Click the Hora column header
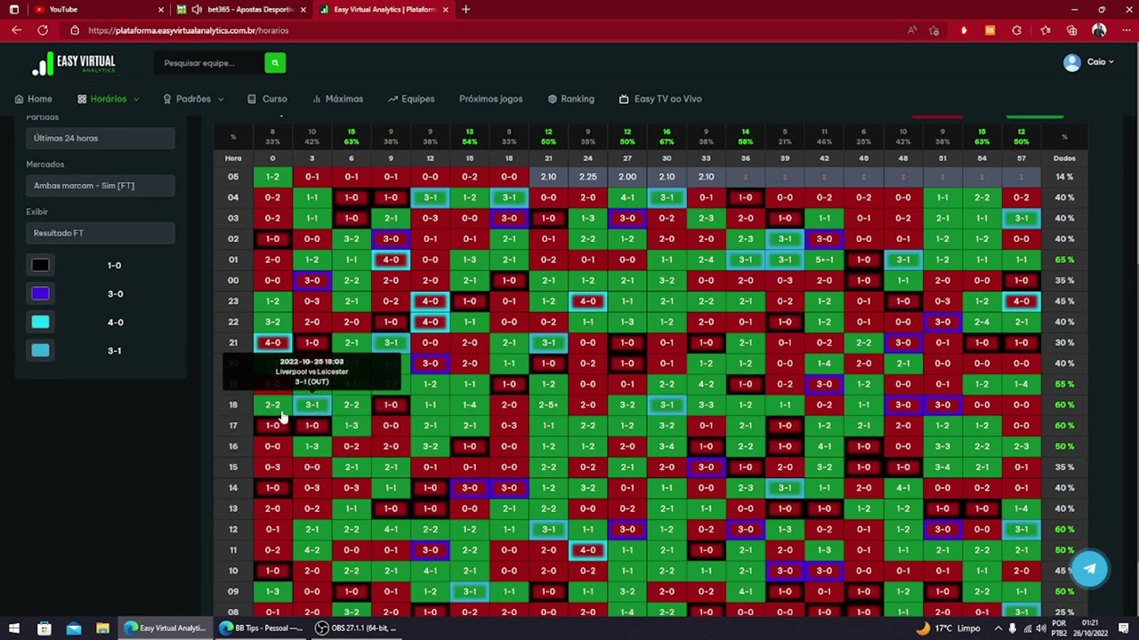This screenshot has height=640, width=1139. pos(233,158)
